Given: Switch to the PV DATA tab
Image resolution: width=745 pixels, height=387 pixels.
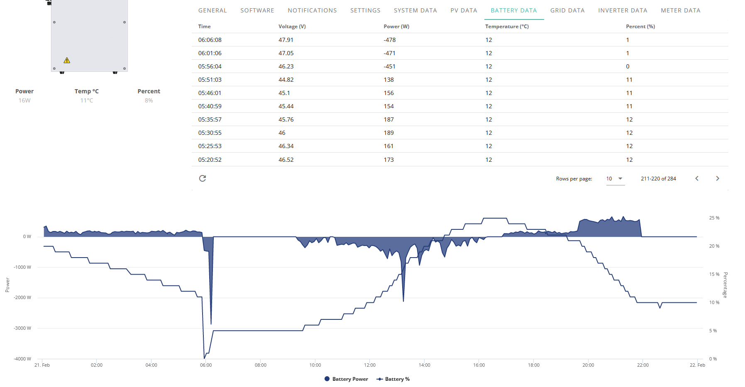Looking at the screenshot, I should [x=464, y=10].
